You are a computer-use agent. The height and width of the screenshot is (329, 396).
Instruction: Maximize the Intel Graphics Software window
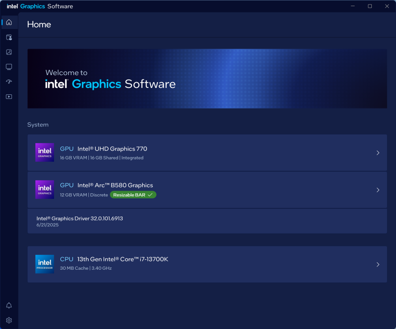point(370,6)
